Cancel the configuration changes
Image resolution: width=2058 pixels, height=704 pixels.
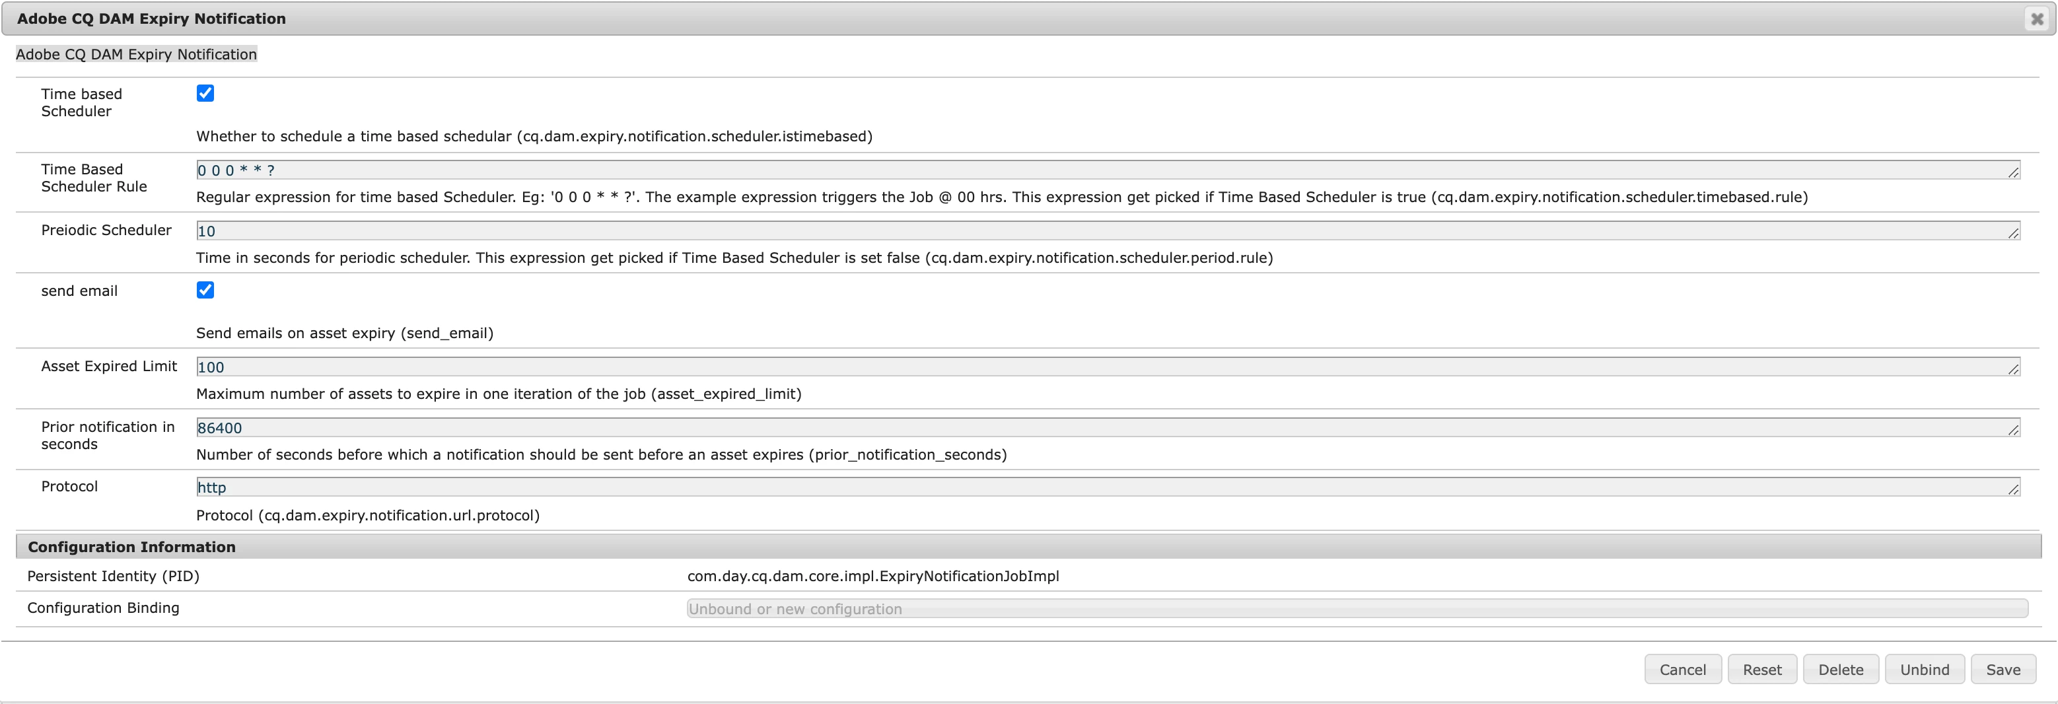pyautogui.click(x=1682, y=670)
